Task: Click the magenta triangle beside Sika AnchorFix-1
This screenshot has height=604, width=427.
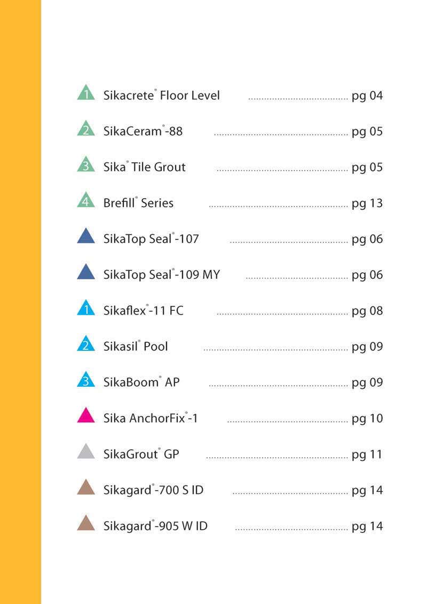Action: [x=86, y=415]
